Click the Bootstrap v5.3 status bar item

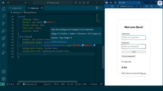point(30,84)
